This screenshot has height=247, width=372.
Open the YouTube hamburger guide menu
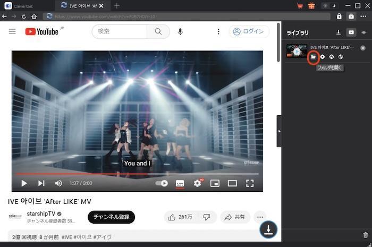point(12,31)
